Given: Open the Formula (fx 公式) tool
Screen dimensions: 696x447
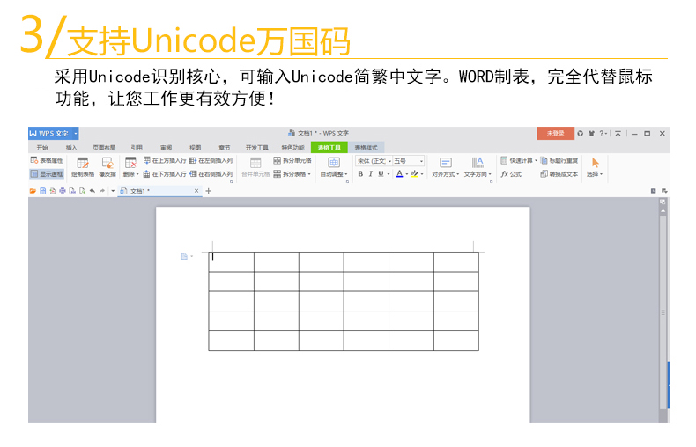Looking at the screenshot, I should tap(511, 174).
